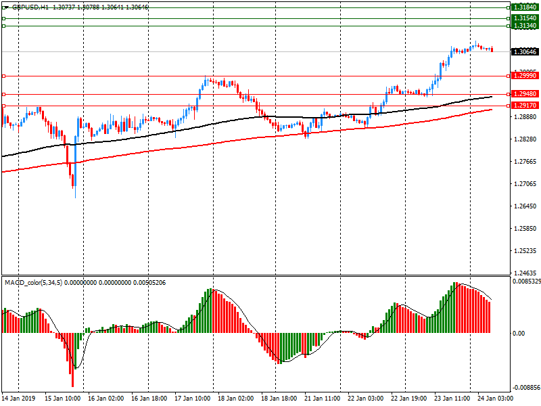Click the 16 Jan 18:00 time label
This screenshot has height=406, width=541.
click(149, 398)
